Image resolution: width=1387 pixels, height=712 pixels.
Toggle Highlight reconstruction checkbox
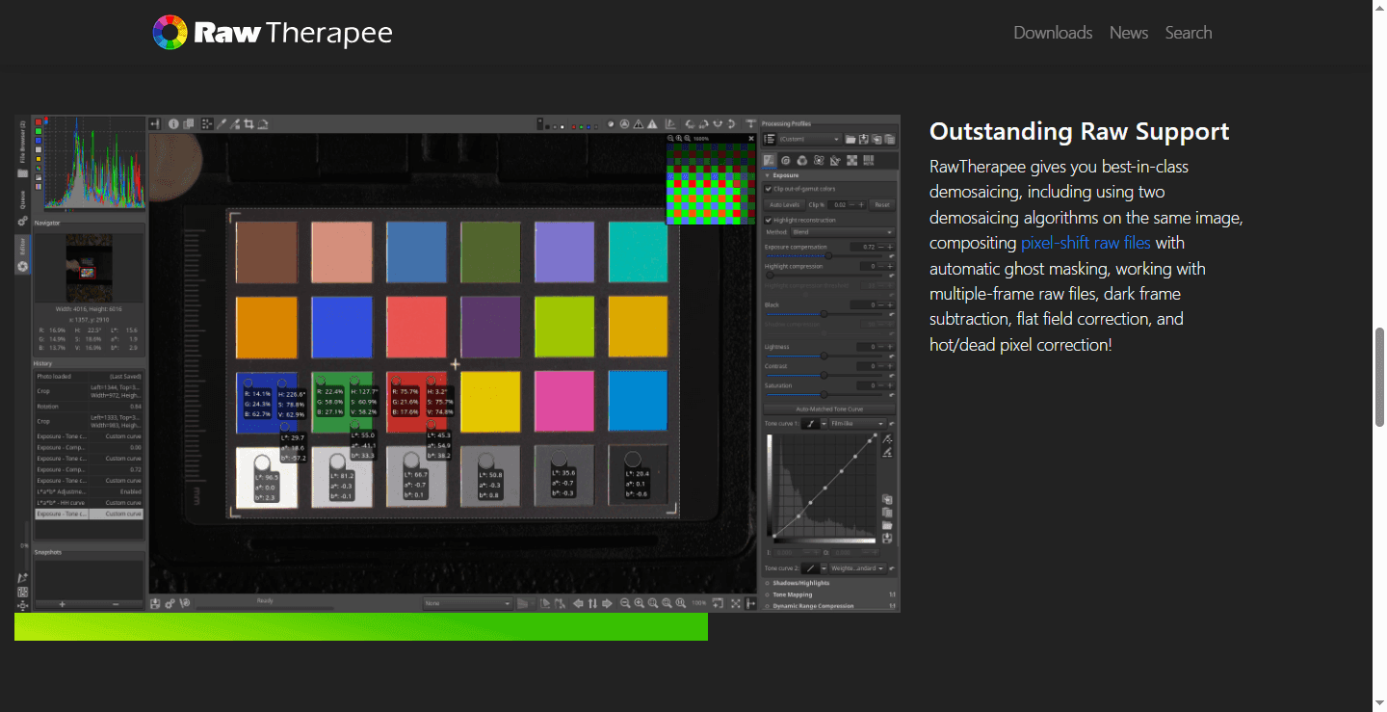coord(768,220)
